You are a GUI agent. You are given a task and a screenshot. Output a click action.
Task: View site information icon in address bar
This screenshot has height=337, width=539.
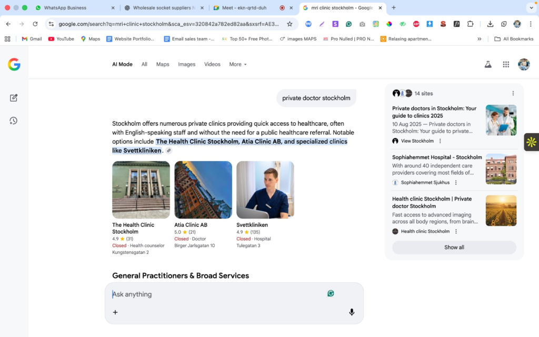pos(51,24)
